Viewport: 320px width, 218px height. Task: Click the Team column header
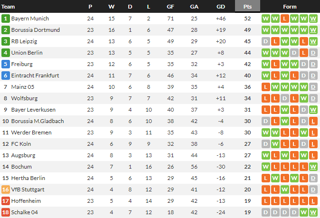click(x=9, y=7)
